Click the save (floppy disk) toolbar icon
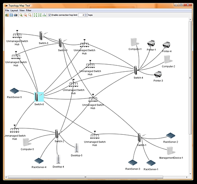 (11, 15)
